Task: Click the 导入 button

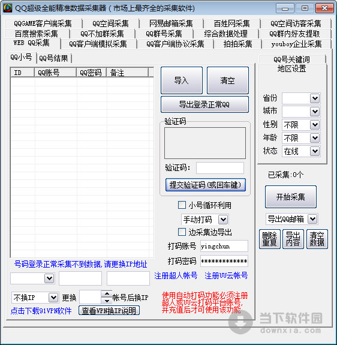Action: (x=182, y=80)
